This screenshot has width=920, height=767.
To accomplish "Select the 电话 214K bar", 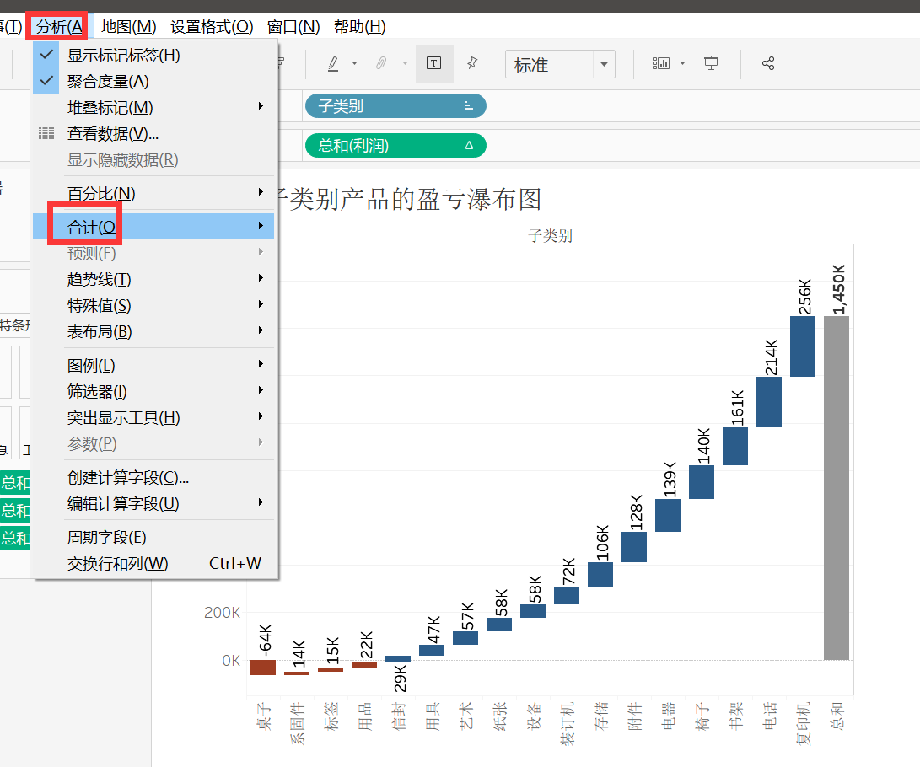I will click(x=769, y=402).
